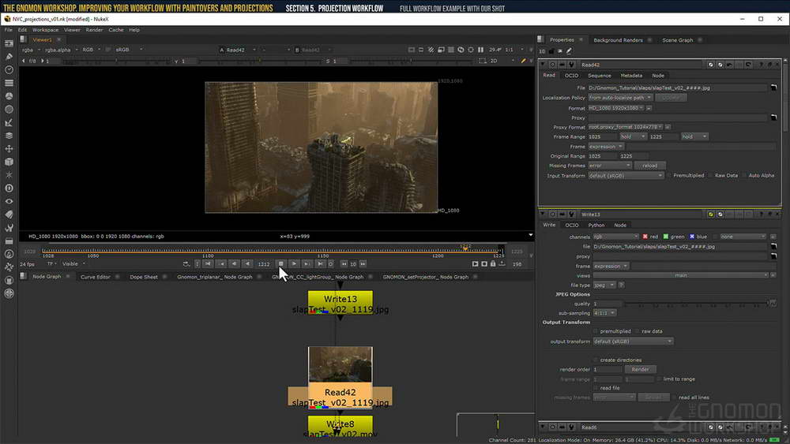The width and height of the screenshot is (790, 444).
Task: Open the Write13 channels rgb dropdown
Action: [615, 237]
